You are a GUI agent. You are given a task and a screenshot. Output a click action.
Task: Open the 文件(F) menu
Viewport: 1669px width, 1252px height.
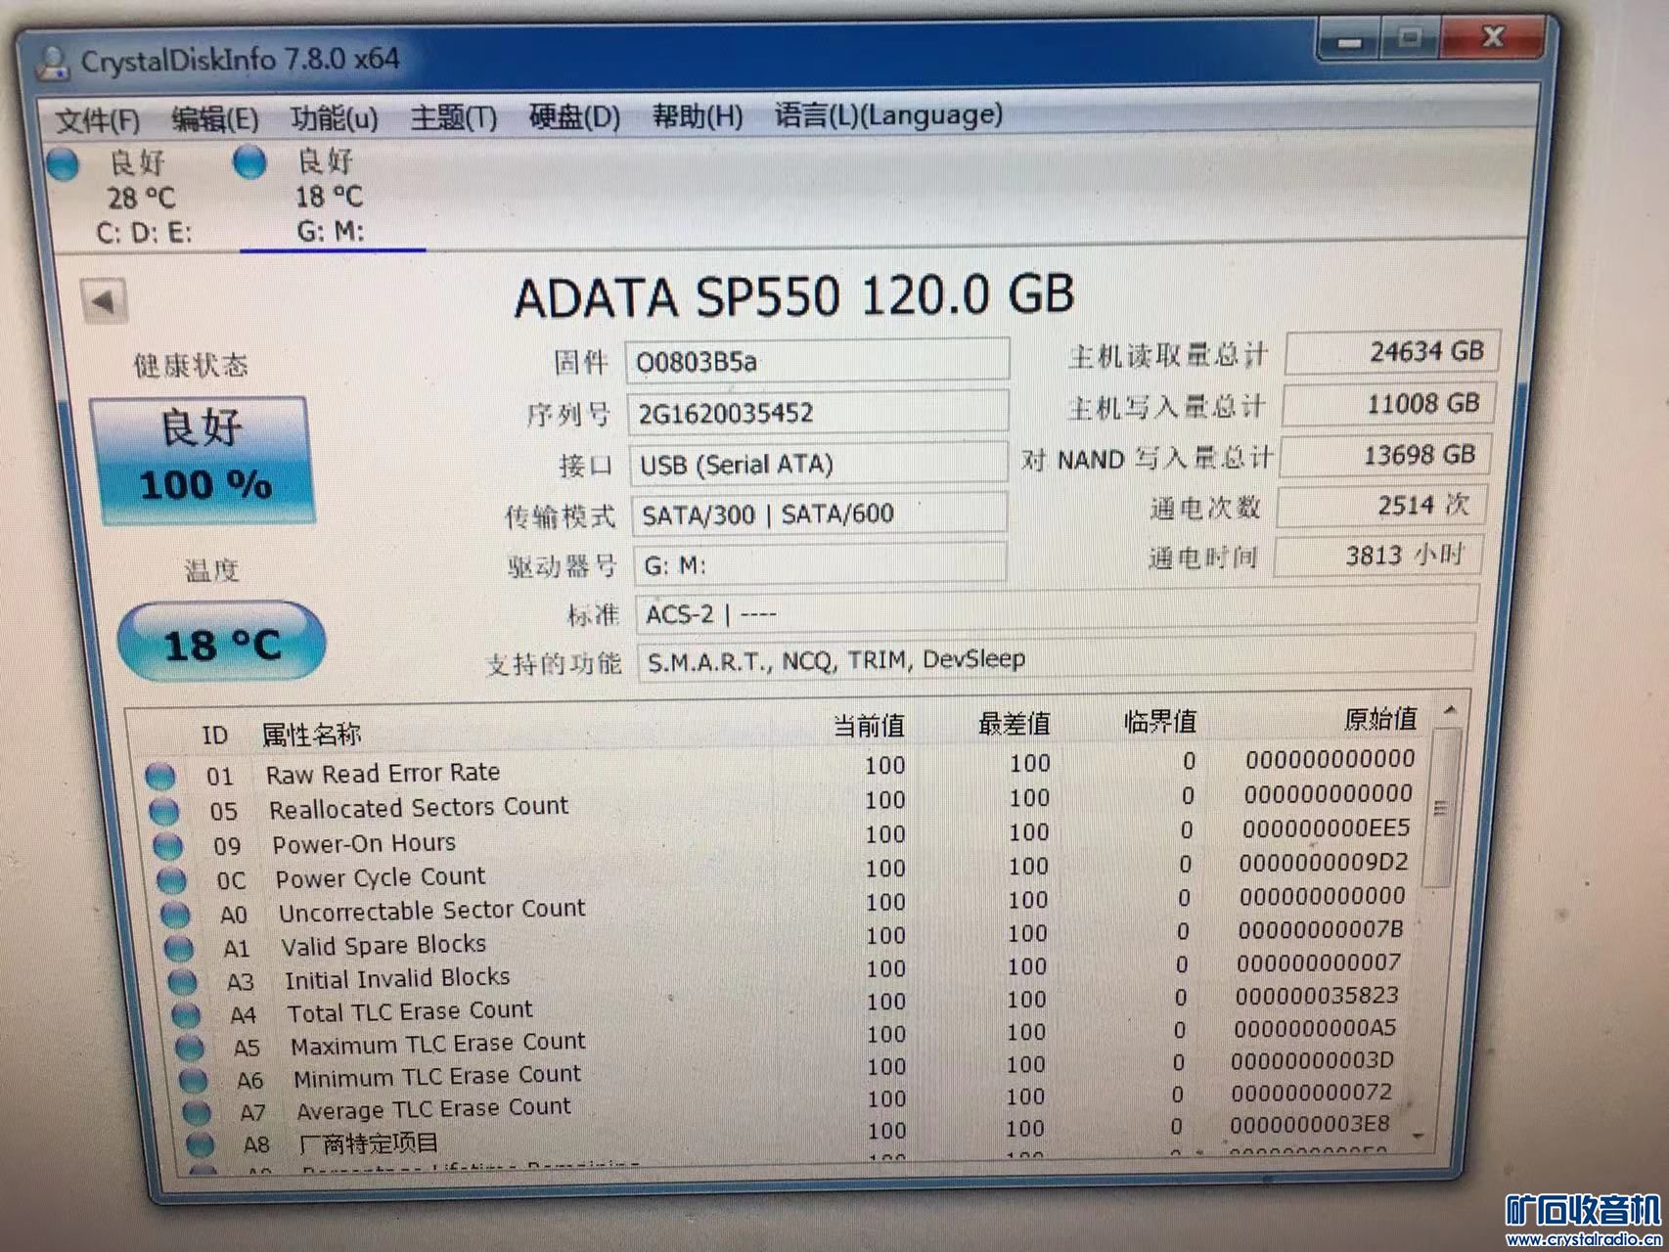(97, 120)
